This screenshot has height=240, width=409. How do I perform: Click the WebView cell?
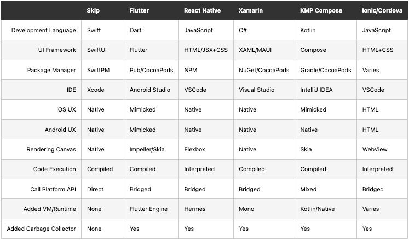375,149
